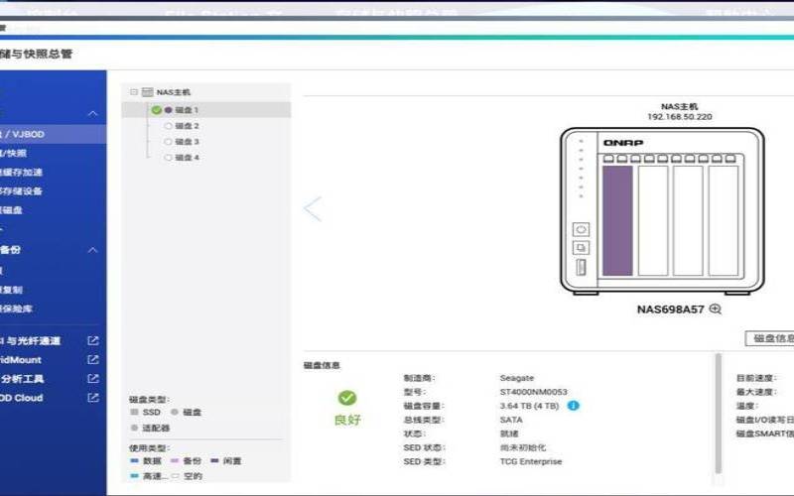Image resolution: width=794 pixels, height=496 pixels.
Task: Click the empty circle icon beside 磁盘 3
Action: point(168,142)
